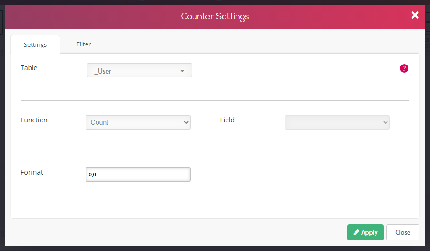The height and width of the screenshot is (251, 430).
Task: Click the Field label
Action: (227, 120)
